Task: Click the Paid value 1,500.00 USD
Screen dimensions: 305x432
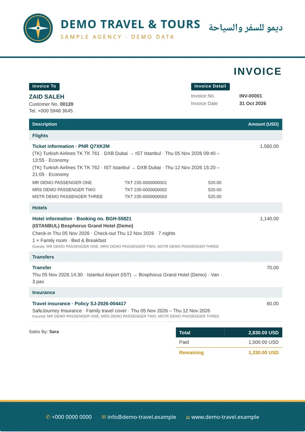Action: point(264,342)
